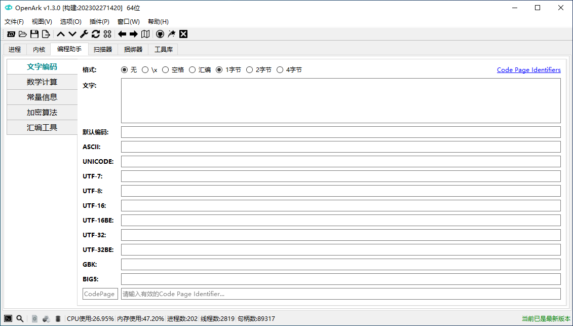573x326 pixels.
Task: Click the shooting star icon
Action: [171, 34]
